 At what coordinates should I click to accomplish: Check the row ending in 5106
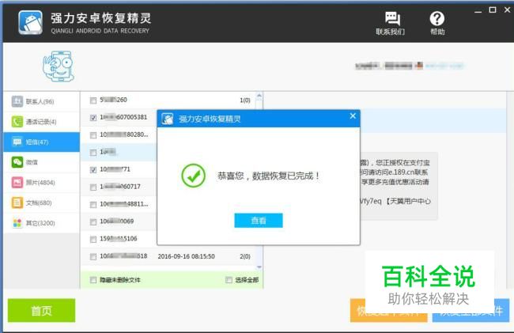[x=93, y=239]
